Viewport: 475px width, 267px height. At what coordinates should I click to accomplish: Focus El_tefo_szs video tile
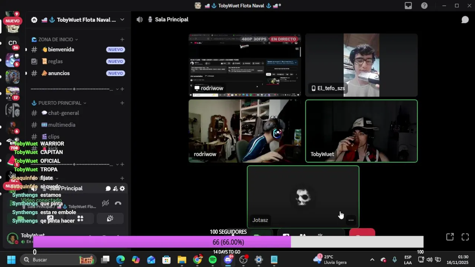pos(361,65)
